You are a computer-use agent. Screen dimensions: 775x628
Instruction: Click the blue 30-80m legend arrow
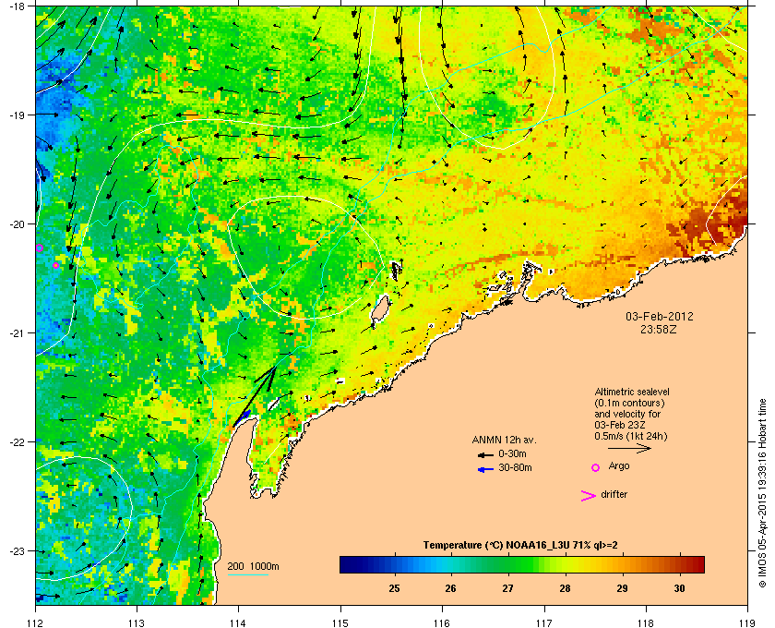coord(485,469)
